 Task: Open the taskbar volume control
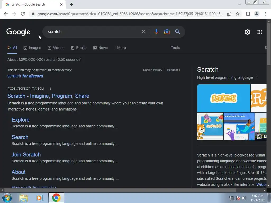(244, 198)
